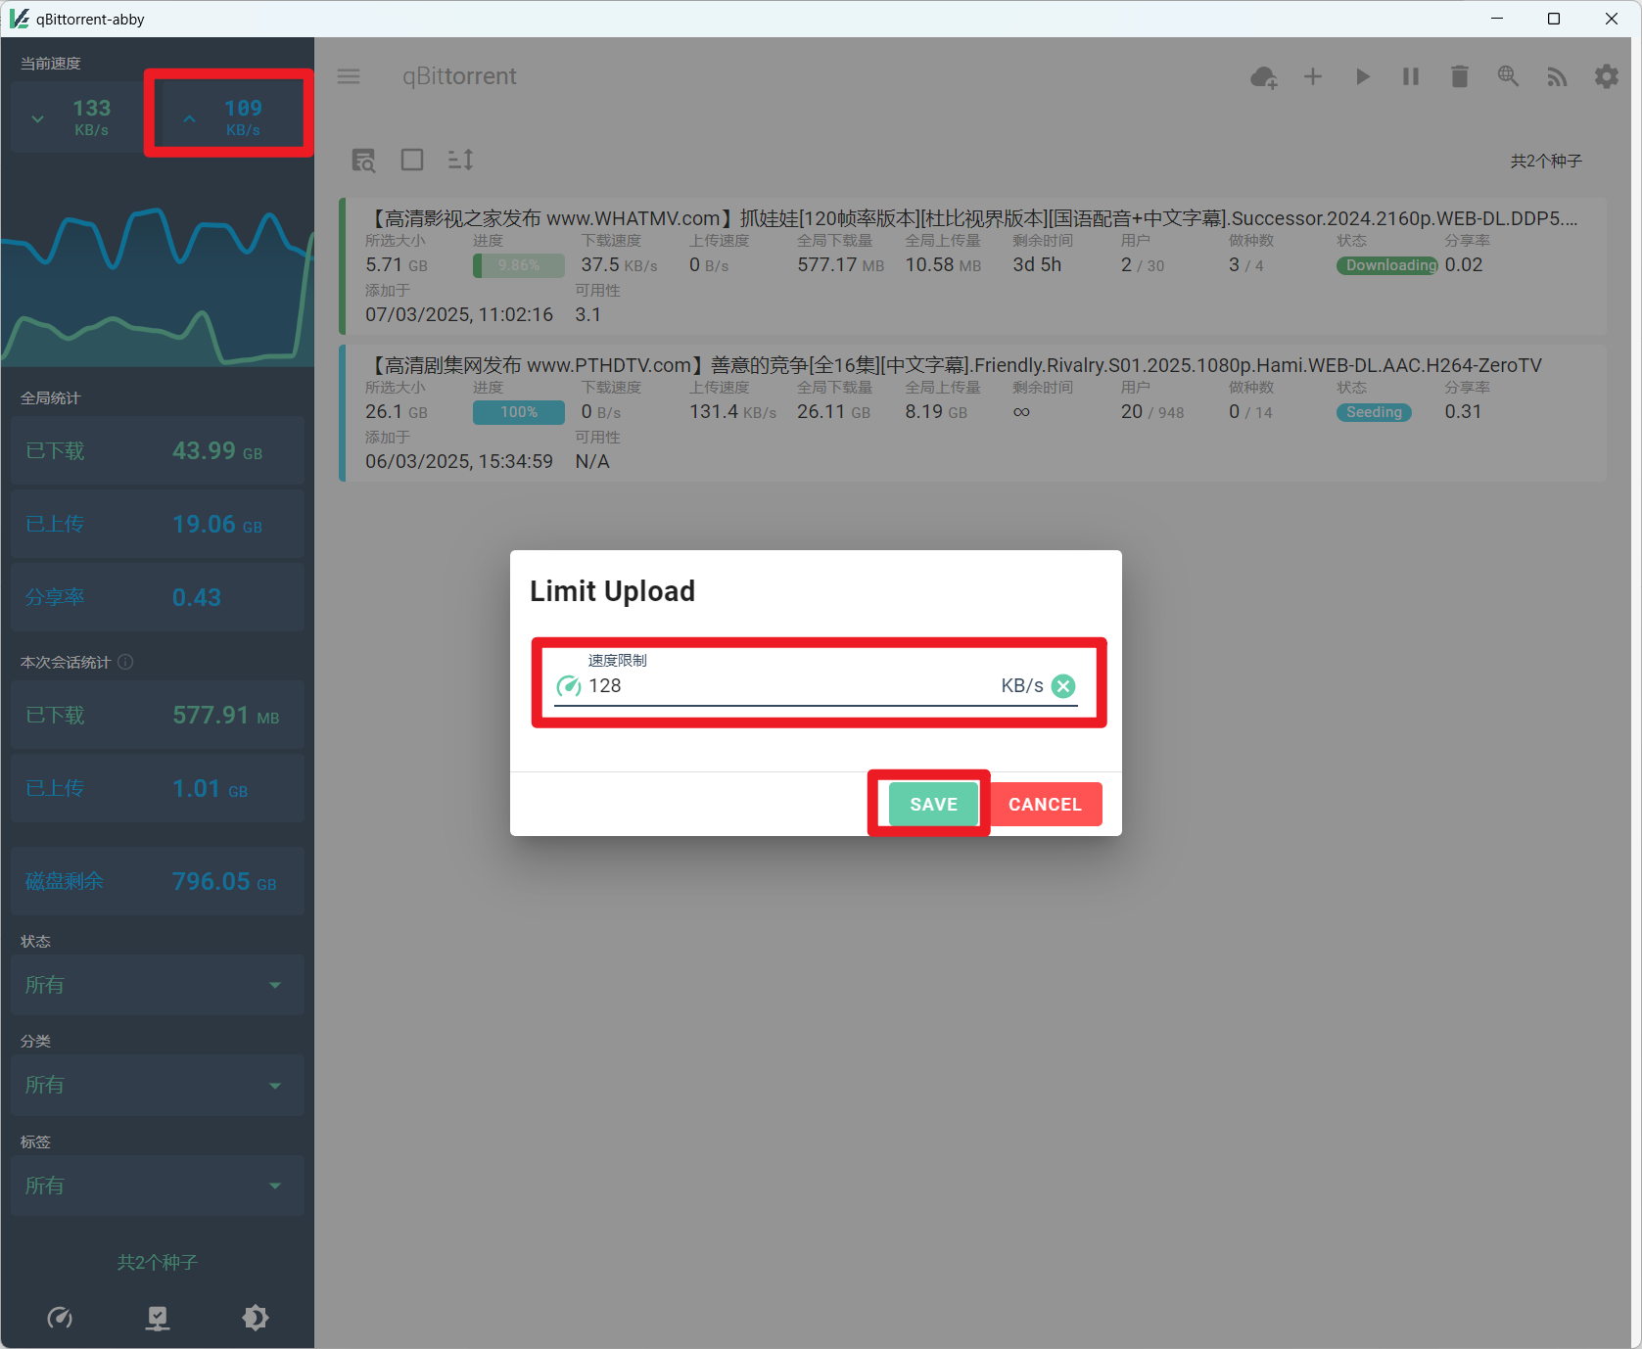Maximize the qBittorrent-abby window
Screen dimensions: 1642x1349
click(1554, 19)
